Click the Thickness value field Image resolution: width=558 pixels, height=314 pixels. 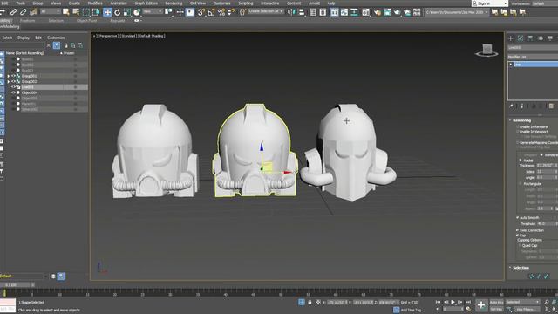(x=546, y=166)
